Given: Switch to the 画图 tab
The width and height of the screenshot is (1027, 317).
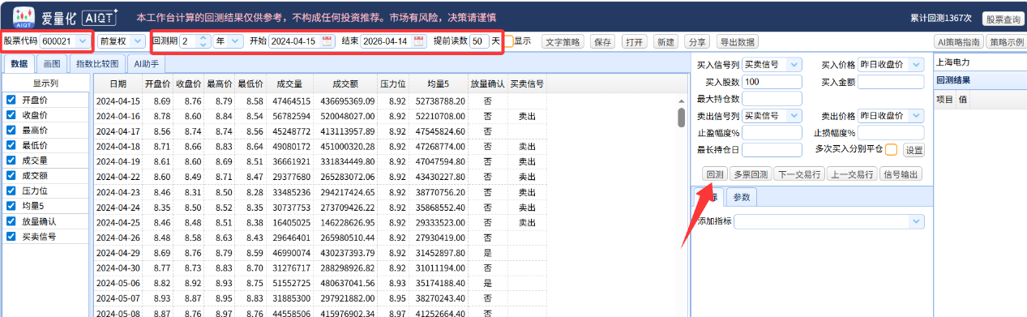Looking at the screenshot, I should 52,63.
